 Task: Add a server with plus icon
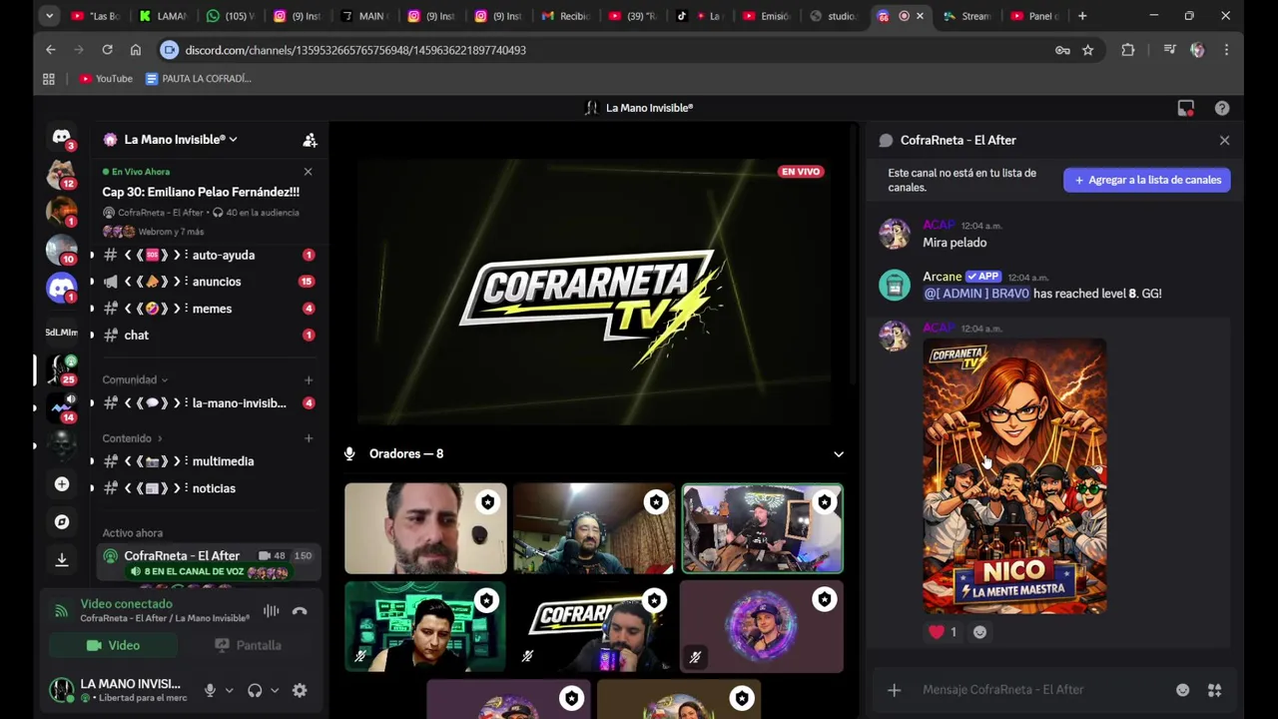point(62,484)
